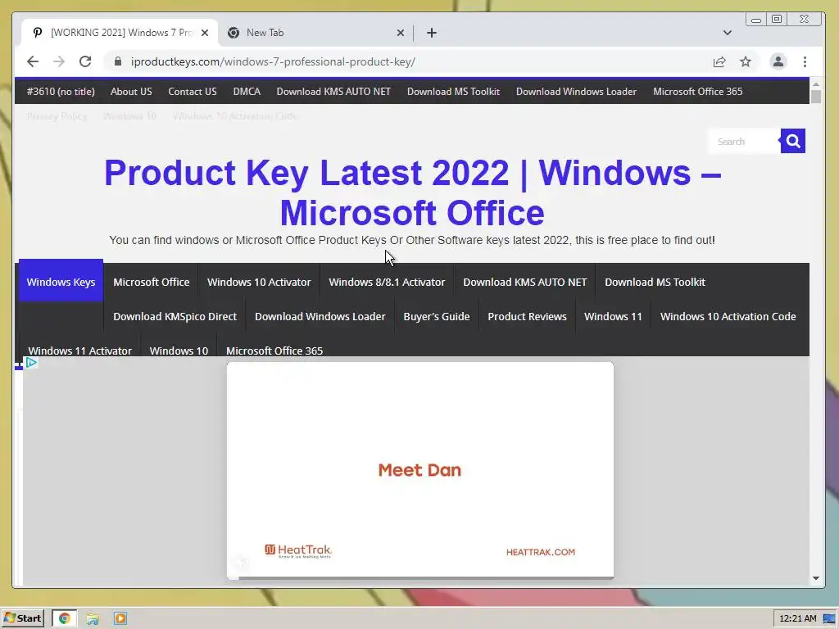
Task: Close the Windows 7 Pro tab
Action: click(205, 33)
